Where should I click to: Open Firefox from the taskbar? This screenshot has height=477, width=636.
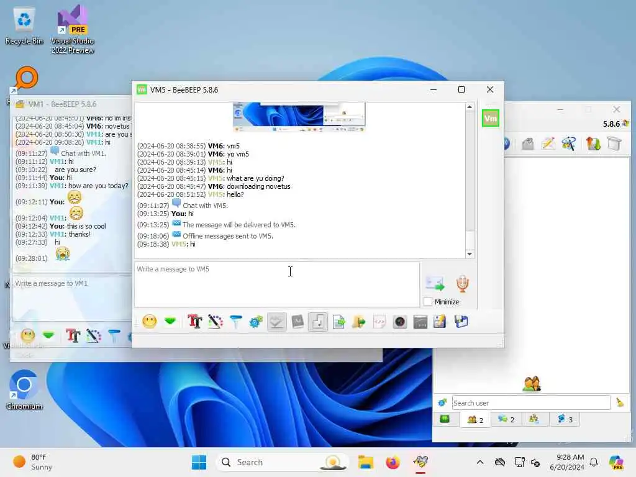[393, 462]
